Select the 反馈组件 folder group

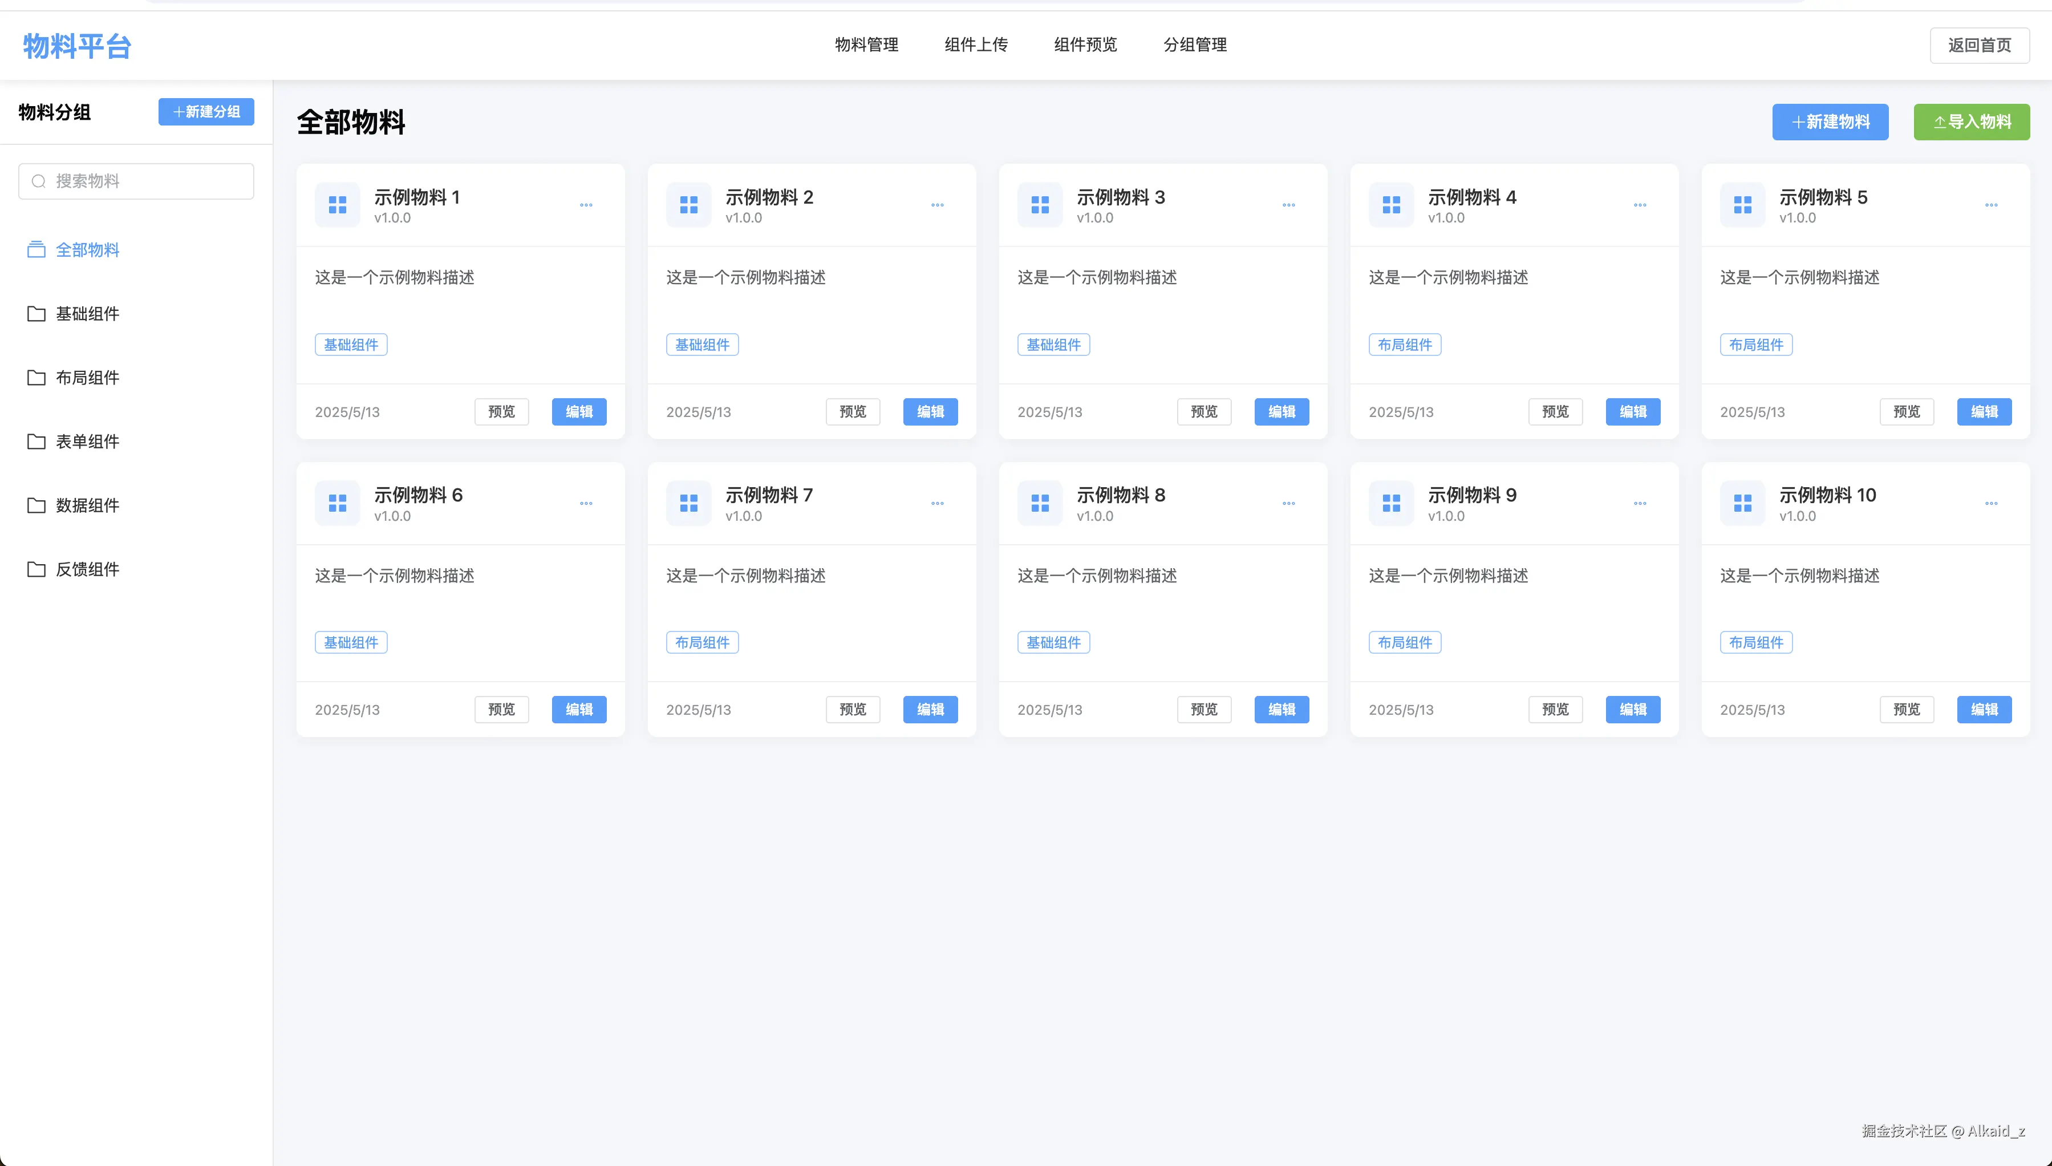point(87,569)
